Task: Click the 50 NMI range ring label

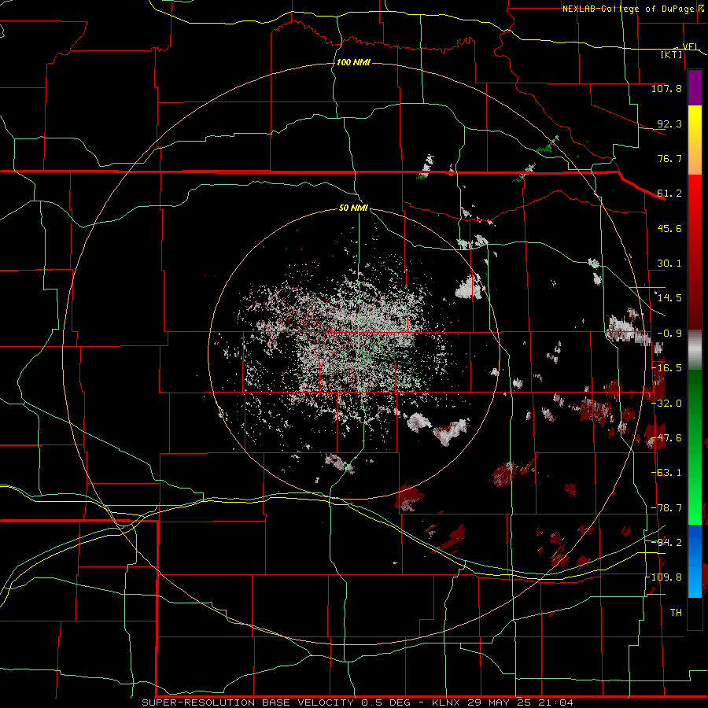Action: [x=353, y=208]
